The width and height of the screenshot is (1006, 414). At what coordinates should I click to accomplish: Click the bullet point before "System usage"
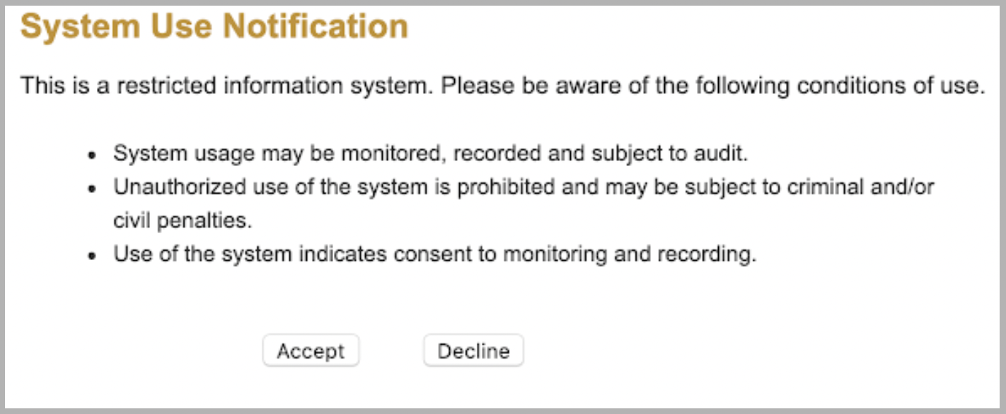91,155
